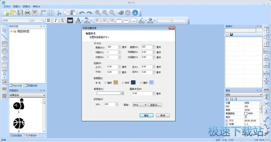Select the circle shape tool
The height and width of the screenshot is (142, 271).
click(x=4, y=51)
